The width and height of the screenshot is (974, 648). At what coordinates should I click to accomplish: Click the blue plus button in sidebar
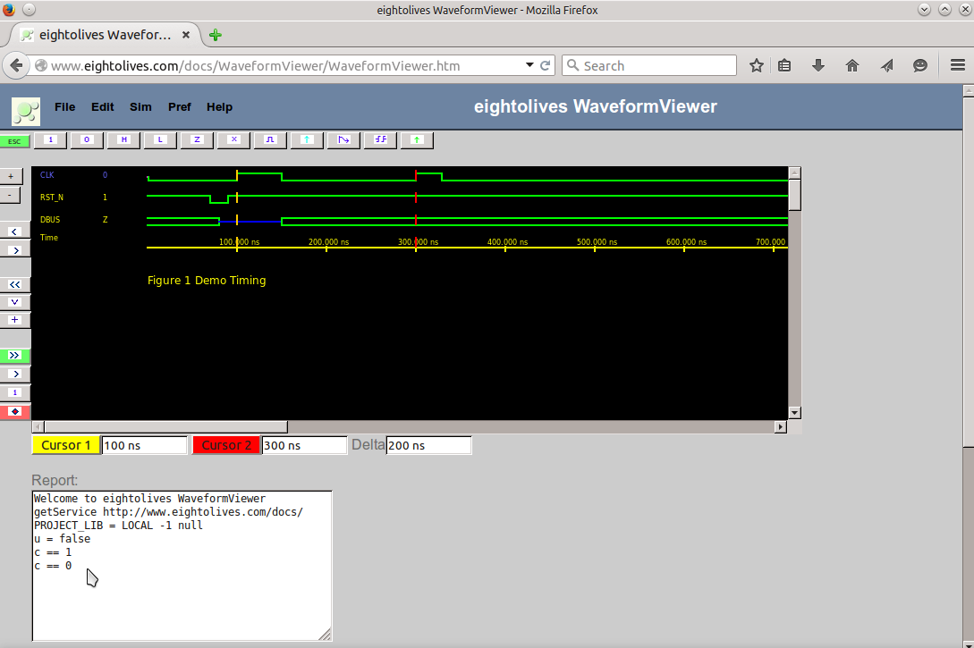(x=15, y=320)
